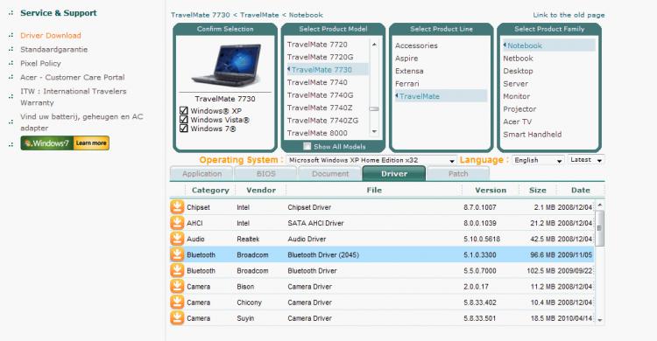Open the Patch tab

click(x=457, y=174)
